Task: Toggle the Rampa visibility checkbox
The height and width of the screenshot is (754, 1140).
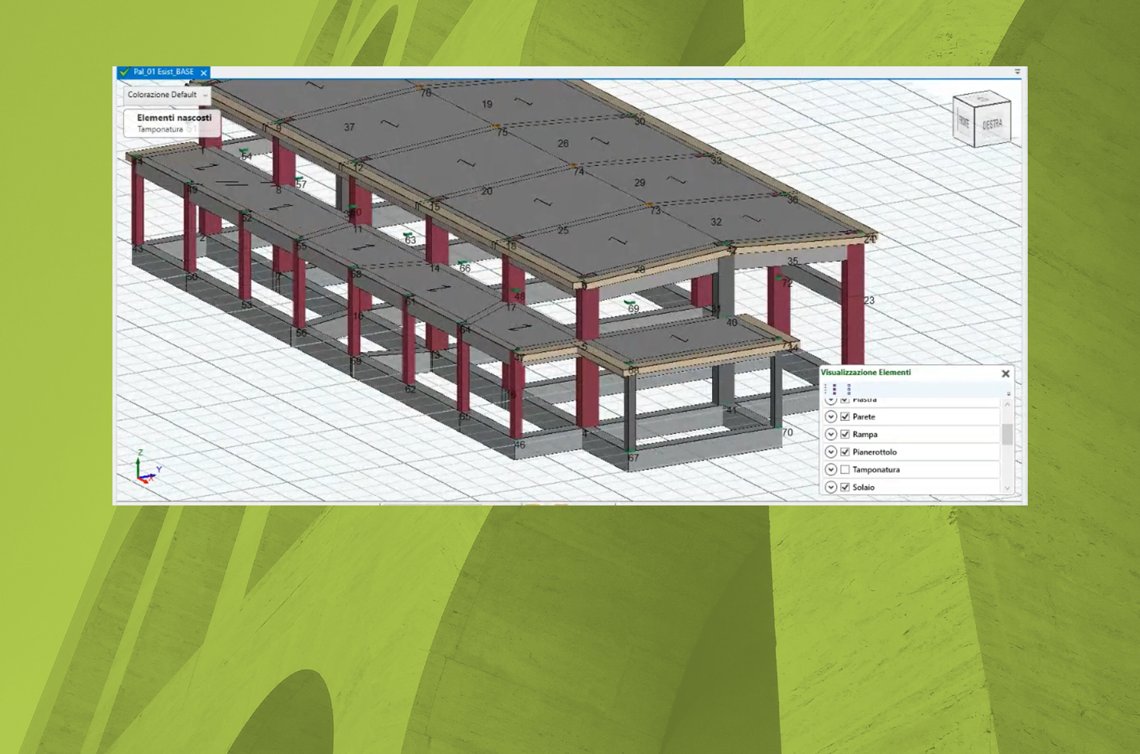Action: coord(845,434)
